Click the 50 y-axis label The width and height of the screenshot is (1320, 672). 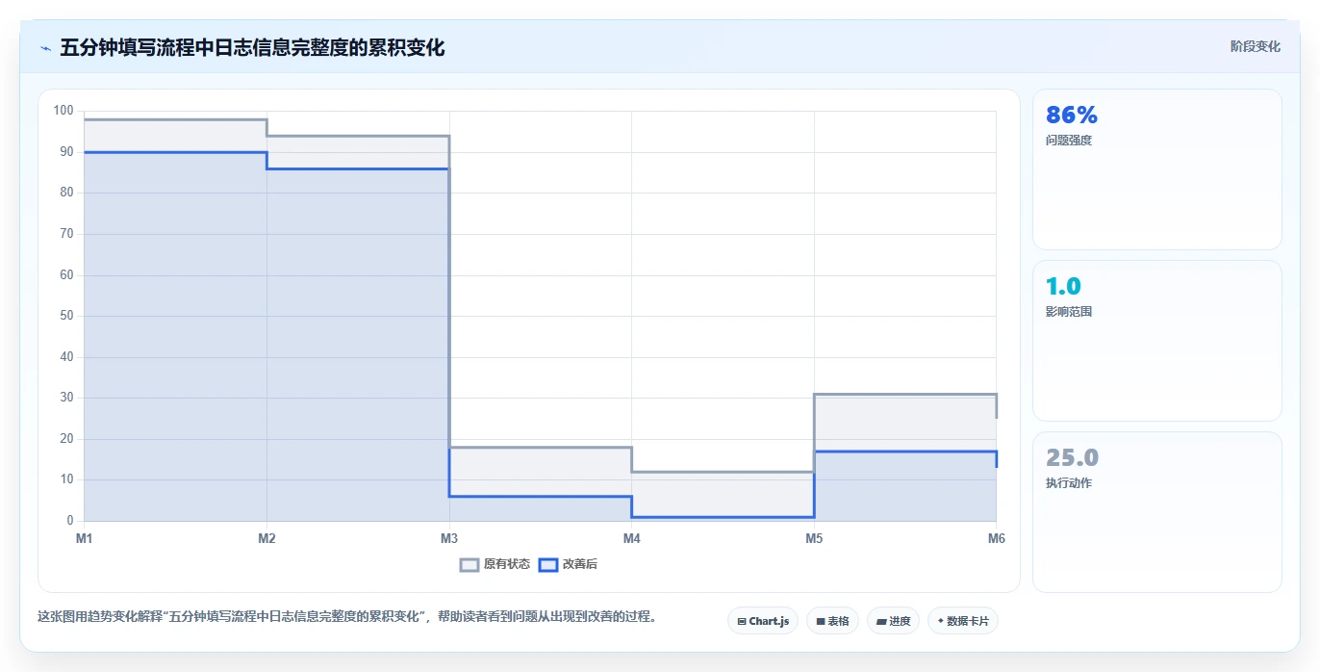[x=66, y=316]
